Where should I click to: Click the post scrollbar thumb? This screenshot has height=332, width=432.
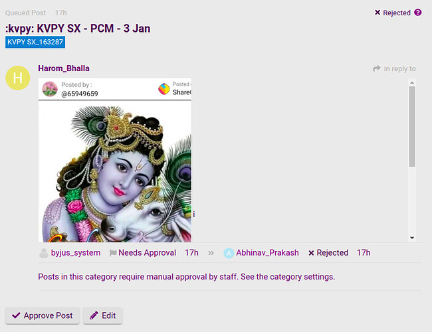(412, 127)
